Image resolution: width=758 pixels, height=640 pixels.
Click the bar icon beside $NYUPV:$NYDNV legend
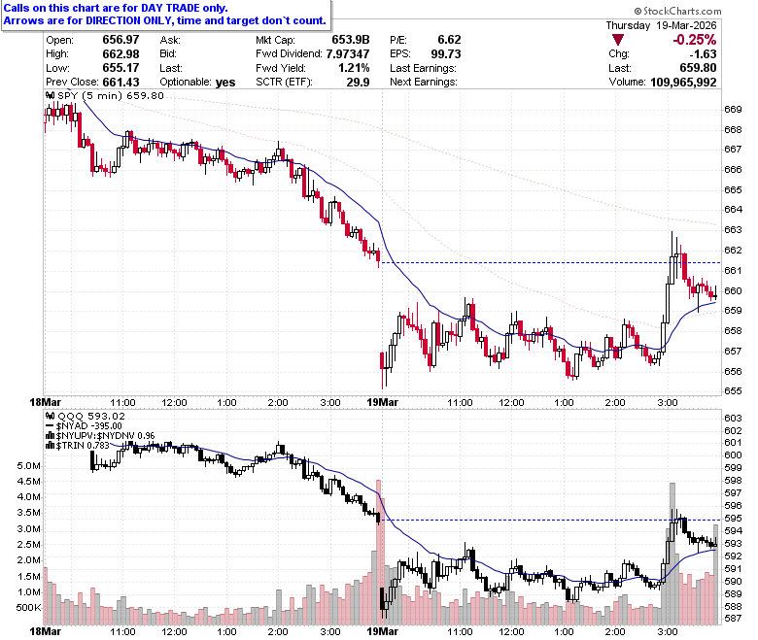50,436
